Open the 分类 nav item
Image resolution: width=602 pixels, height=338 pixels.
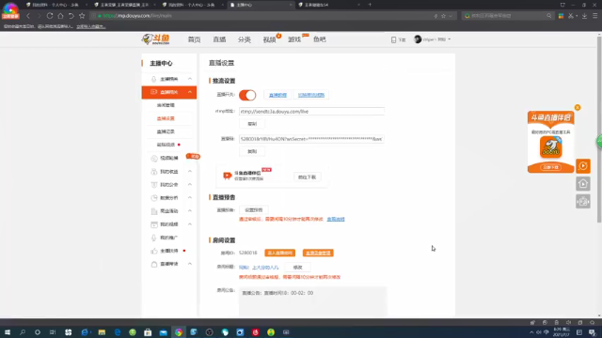pos(245,39)
